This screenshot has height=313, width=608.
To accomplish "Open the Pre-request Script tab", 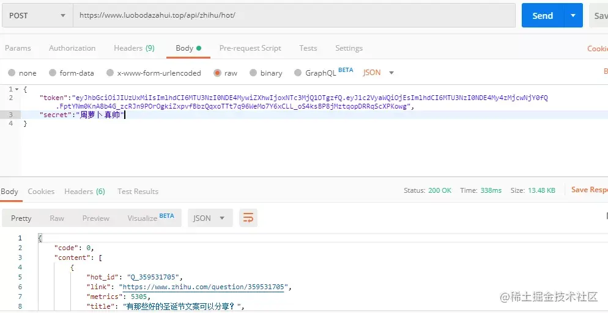I will (x=250, y=48).
